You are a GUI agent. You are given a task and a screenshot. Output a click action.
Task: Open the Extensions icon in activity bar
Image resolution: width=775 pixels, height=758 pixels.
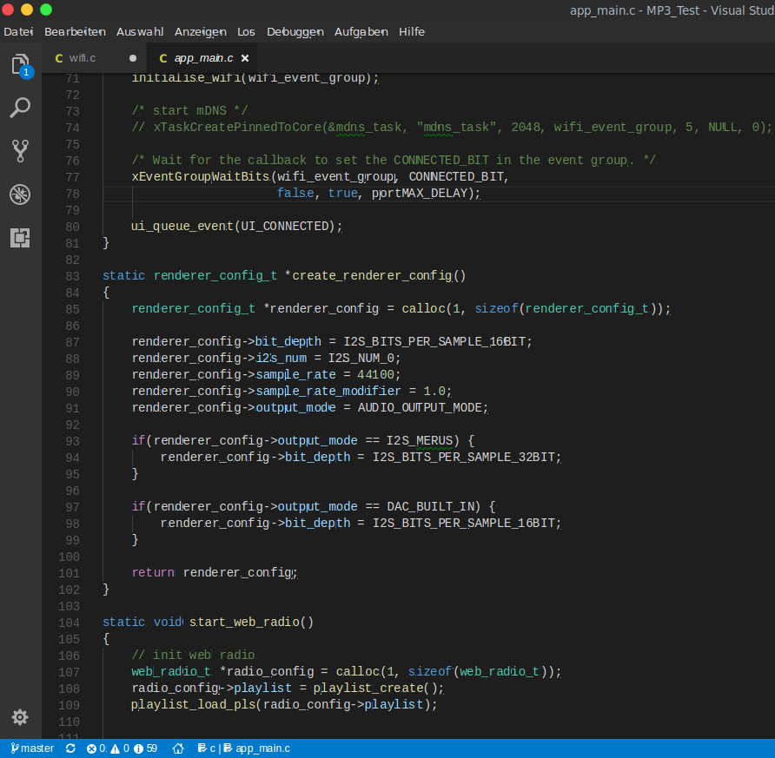19,237
